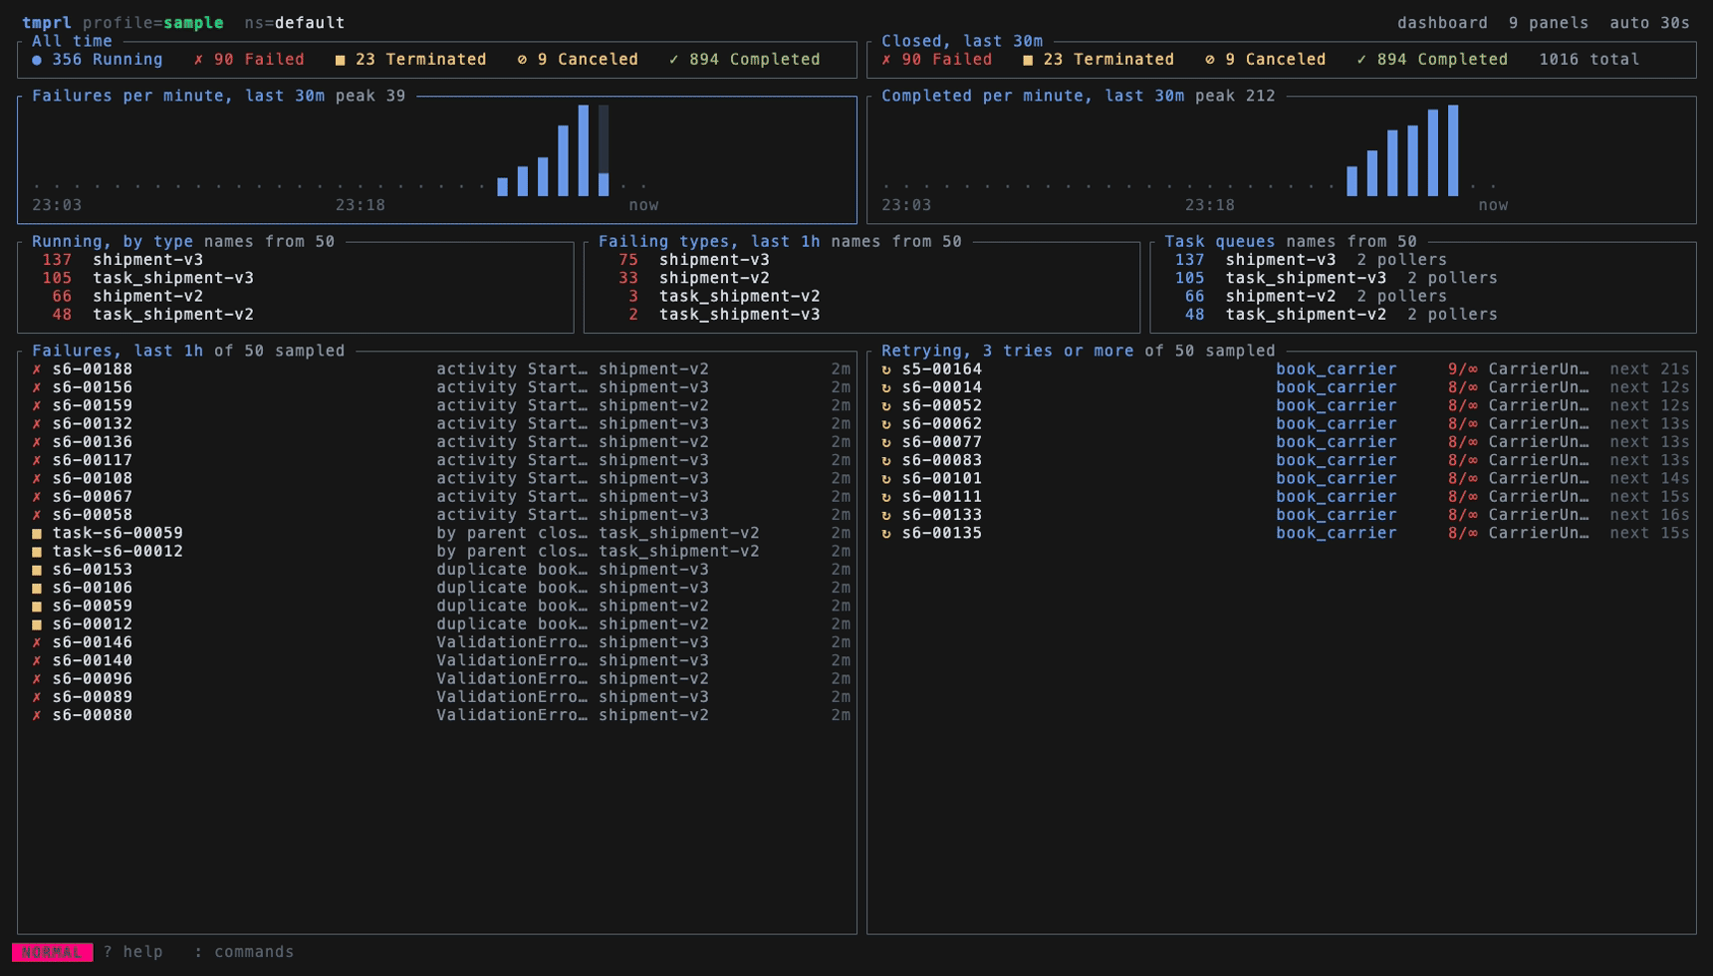
Task: Click the canceled icon in All time panel
Action: [x=522, y=60]
